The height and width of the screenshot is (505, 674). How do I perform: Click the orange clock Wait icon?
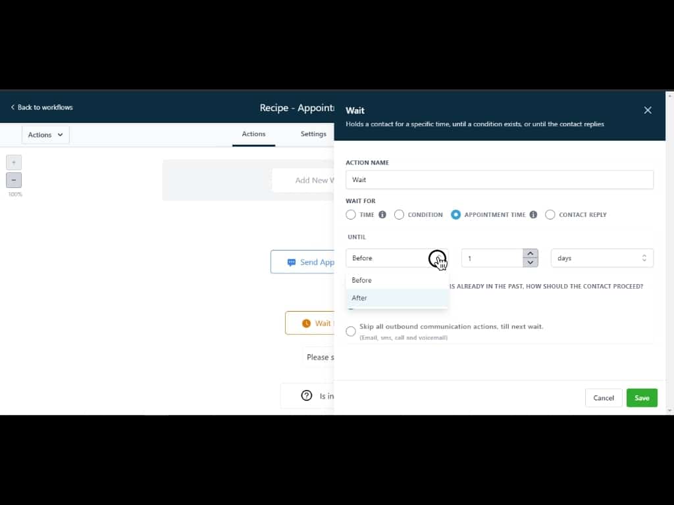tap(306, 324)
